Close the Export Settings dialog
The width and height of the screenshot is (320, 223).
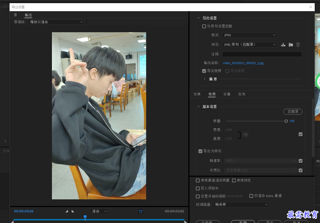click(311, 7)
